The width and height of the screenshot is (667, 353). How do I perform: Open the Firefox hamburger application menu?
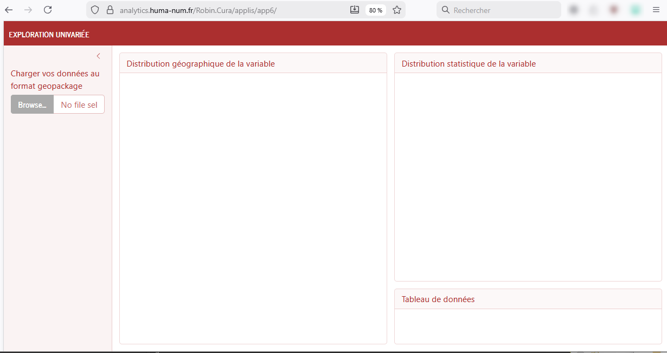point(656,10)
